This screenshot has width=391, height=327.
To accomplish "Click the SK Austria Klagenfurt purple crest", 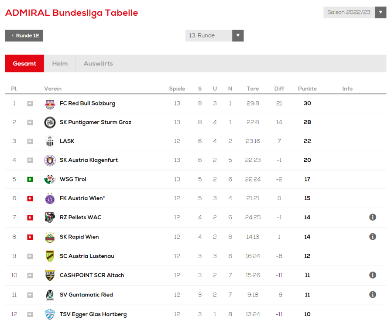I will 50,160.
